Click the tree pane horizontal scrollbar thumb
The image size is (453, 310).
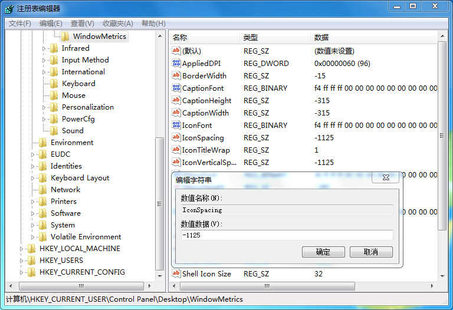point(81,286)
